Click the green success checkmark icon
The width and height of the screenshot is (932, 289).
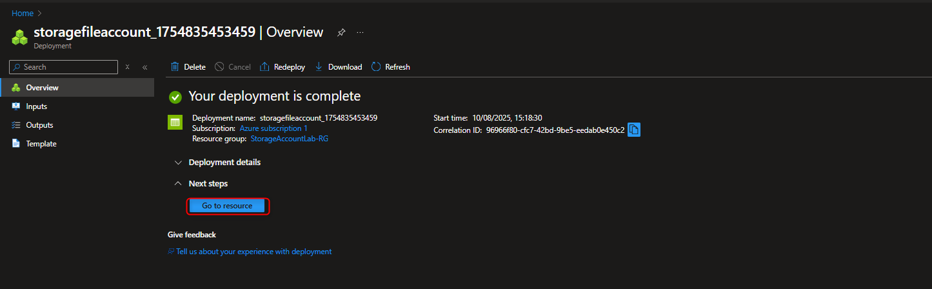175,97
